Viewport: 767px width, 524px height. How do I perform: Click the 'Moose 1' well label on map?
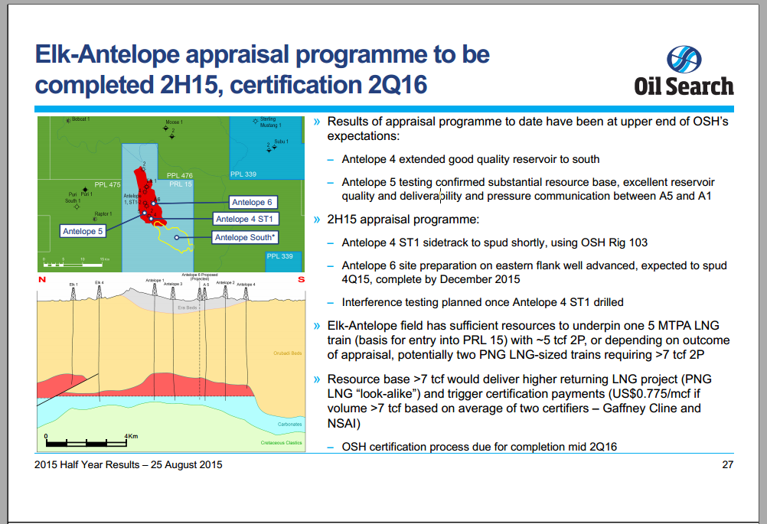[174, 122]
